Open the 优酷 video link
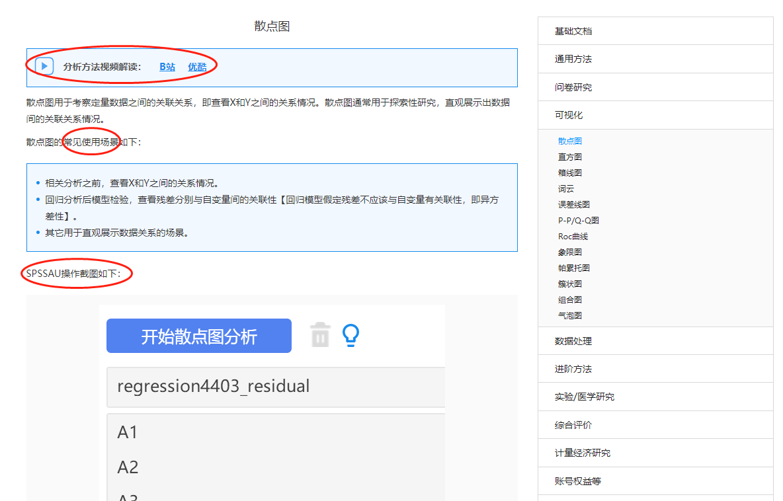Image resolution: width=783 pixels, height=501 pixels. click(x=196, y=67)
